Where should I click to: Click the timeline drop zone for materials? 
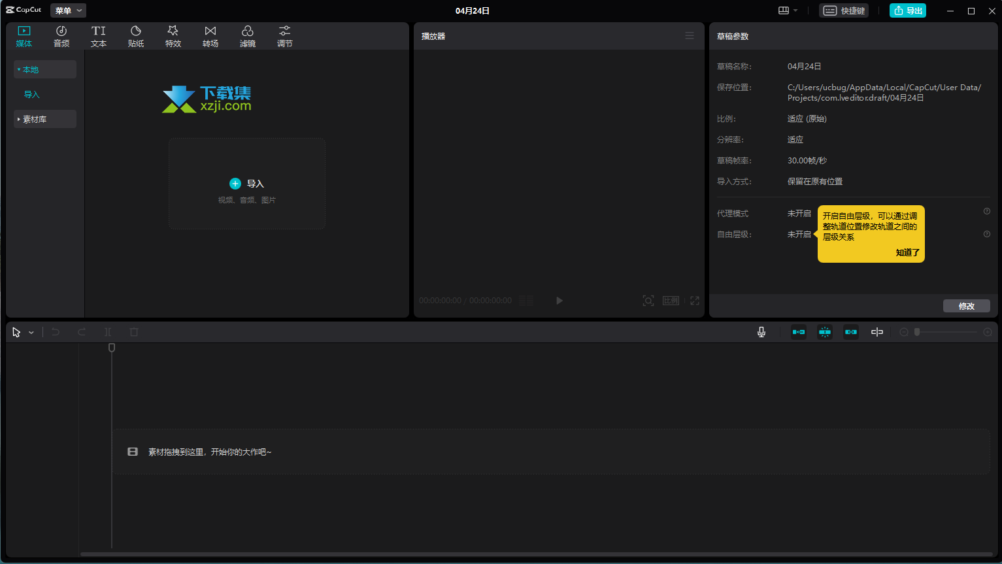(551, 452)
